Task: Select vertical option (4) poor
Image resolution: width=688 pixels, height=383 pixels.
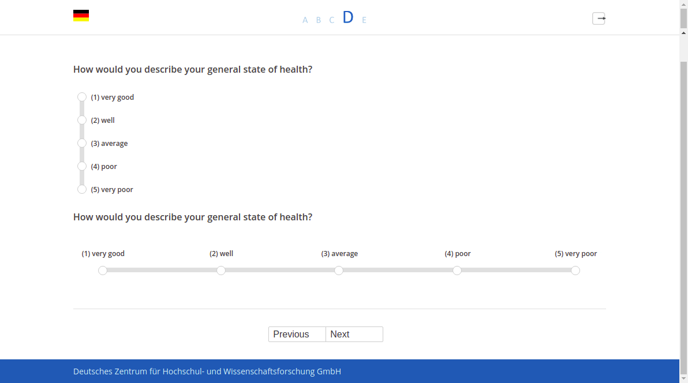Action: [81, 166]
